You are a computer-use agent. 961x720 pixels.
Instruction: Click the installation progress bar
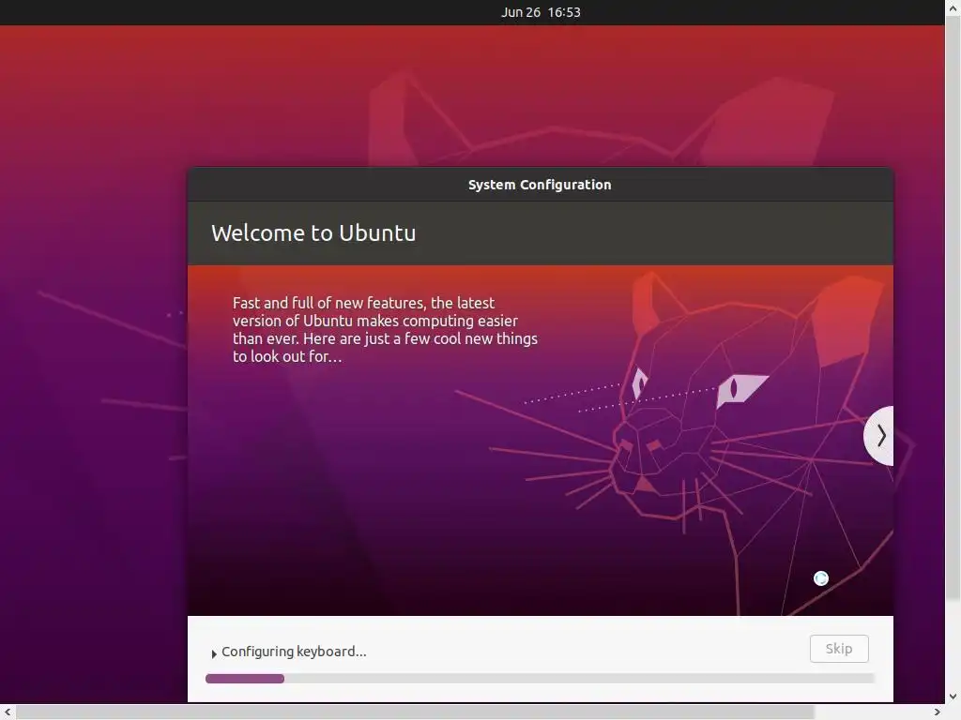click(x=540, y=679)
